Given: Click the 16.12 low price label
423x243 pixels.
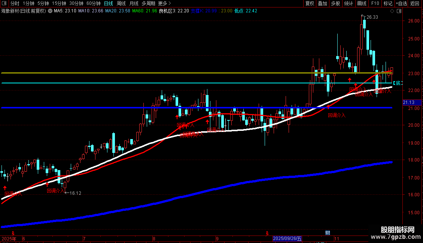Looking at the screenshot, I should [75, 193].
